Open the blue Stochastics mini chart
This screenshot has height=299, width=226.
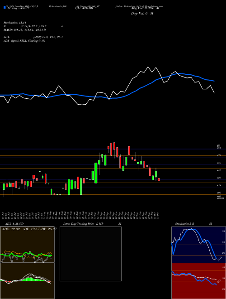coord(198,245)
